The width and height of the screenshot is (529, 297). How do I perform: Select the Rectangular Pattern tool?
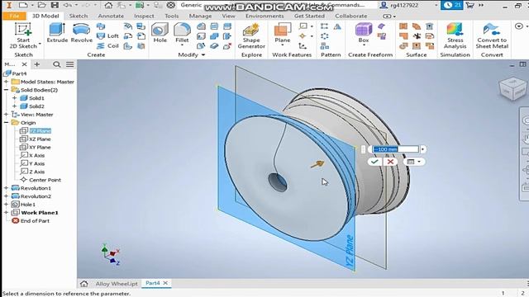324,26
